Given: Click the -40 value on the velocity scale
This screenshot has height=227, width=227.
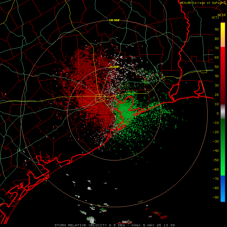Looking at the screenshot, I should (216, 151).
